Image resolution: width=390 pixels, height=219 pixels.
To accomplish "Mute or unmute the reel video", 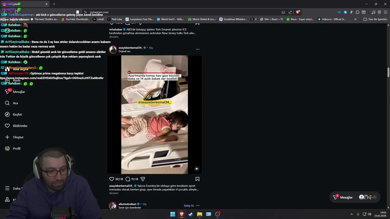I will 197,169.
